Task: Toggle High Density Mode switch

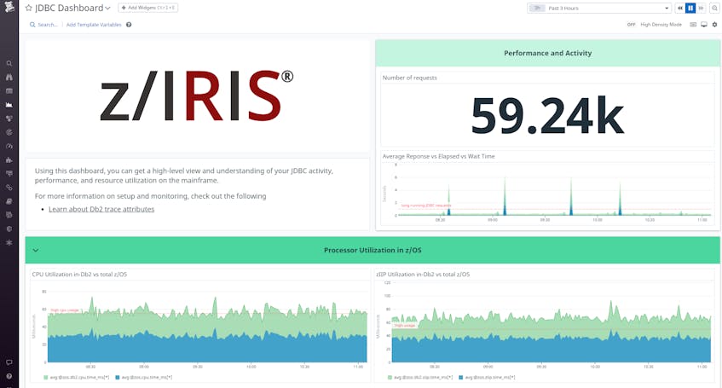Action: pos(632,25)
